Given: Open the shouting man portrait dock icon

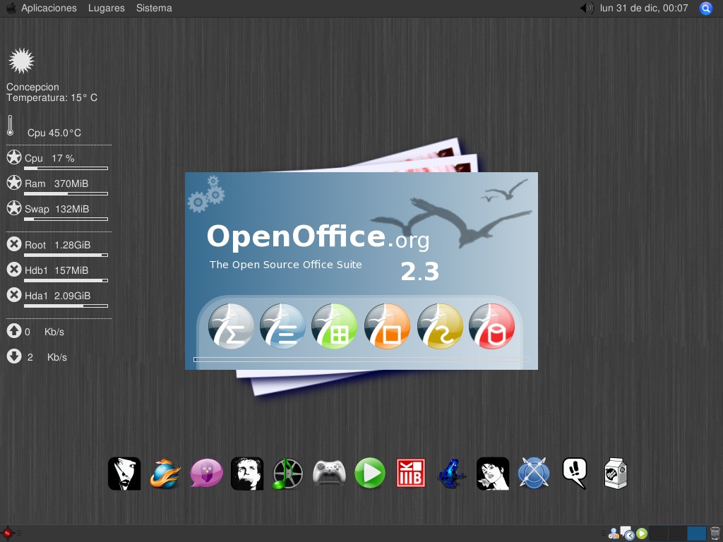Looking at the screenshot, I should click(247, 474).
